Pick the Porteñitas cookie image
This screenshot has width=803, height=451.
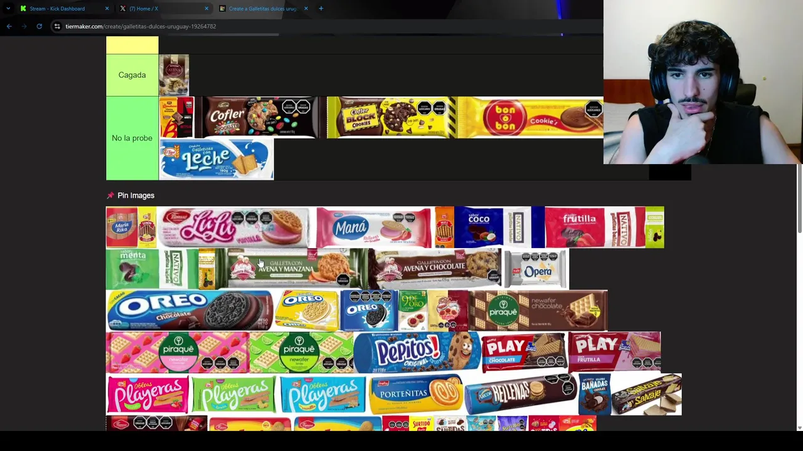coord(417,395)
